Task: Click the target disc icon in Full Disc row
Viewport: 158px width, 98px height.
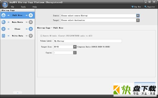Action: [31, 15]
